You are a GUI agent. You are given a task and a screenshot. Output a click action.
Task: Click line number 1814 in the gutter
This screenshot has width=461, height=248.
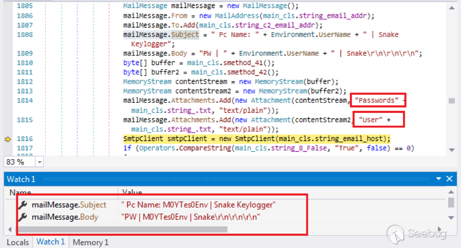click(25, 101)
